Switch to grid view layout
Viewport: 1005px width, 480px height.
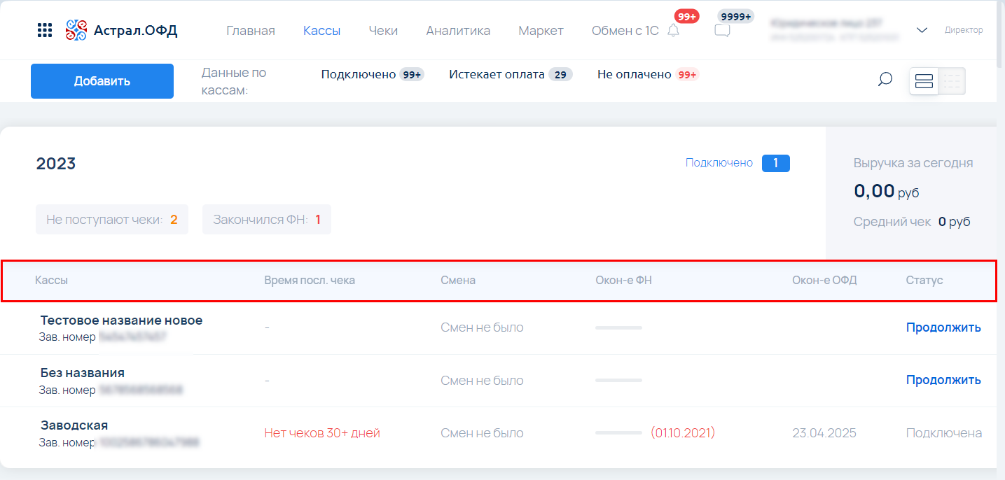point(952,81)
